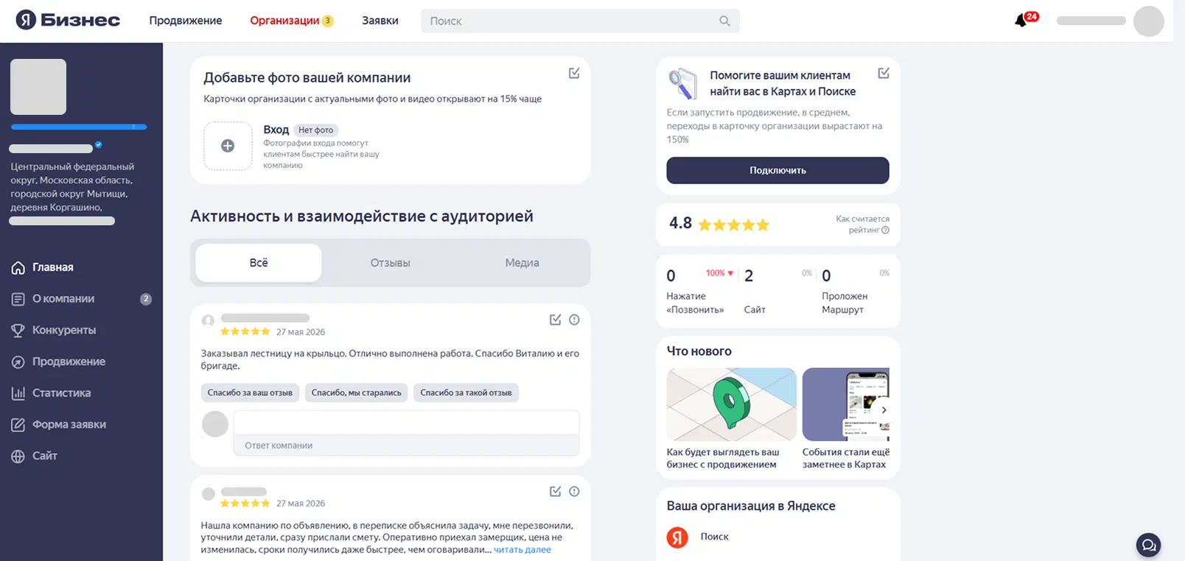Show next Что нового card with arrow
Viewport: 1185px width, 561px height.
click(884, 410)
